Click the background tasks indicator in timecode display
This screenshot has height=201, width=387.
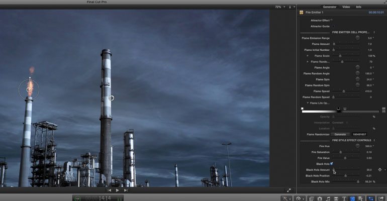[x=77, y=198]
